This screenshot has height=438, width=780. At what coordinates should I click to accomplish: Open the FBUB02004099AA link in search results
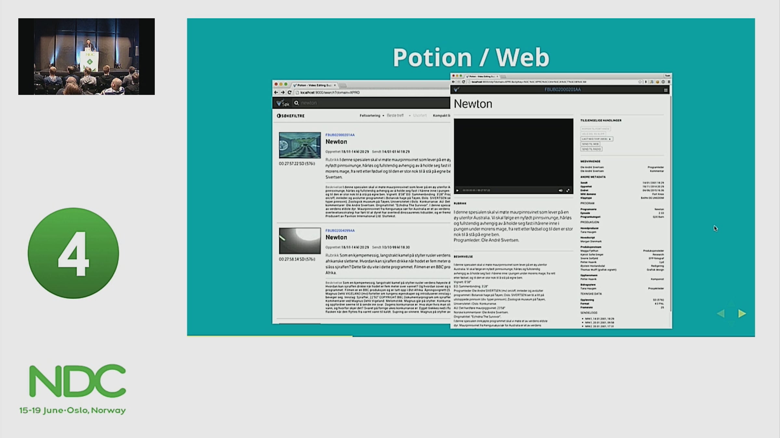coord(340,230)
